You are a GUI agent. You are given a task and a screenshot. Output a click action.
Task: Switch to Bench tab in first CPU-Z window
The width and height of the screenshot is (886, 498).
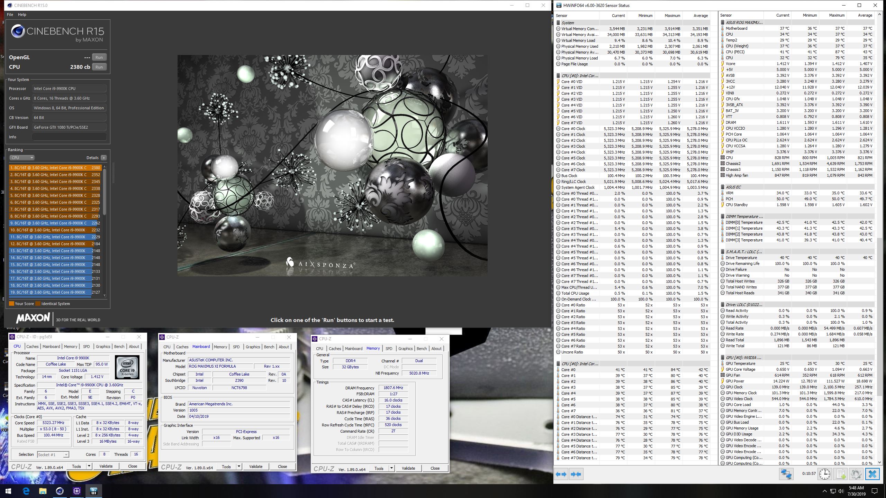119,347
